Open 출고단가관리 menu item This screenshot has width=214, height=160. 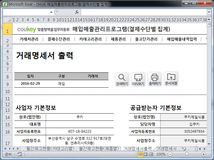146,39
